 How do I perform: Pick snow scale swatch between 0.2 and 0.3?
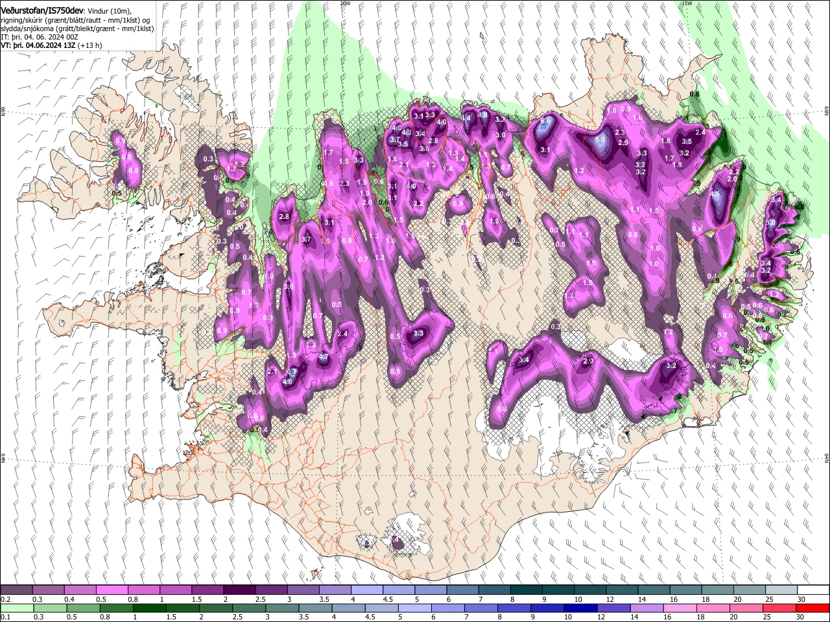tap(16, 590)
